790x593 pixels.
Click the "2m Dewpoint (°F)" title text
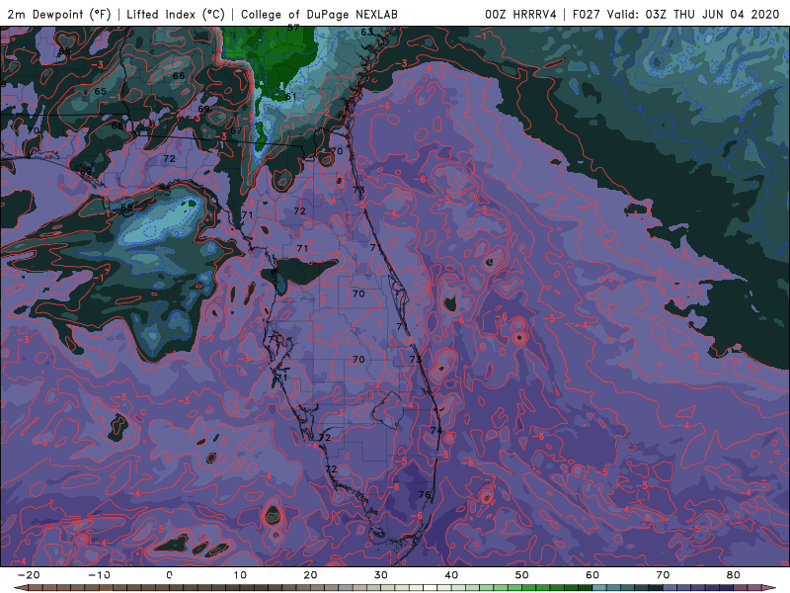click(x=59, y=14)
